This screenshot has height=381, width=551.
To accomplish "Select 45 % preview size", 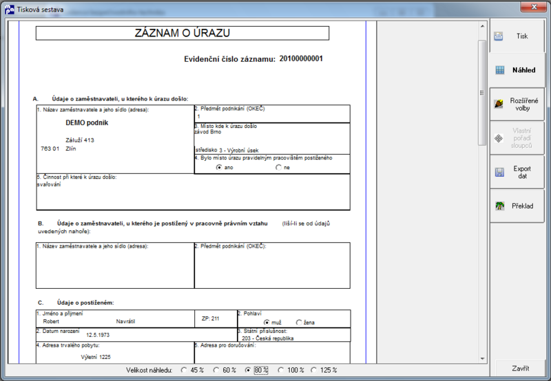I will coord(184,370).
